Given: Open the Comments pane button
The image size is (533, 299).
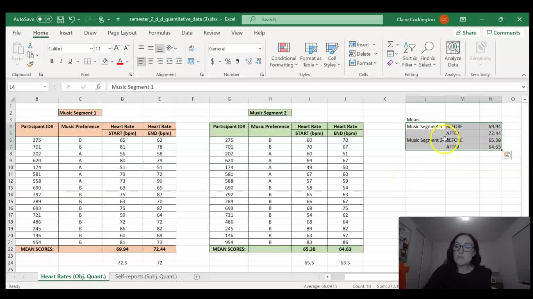Looking at the screenshot, I should click(503, 33).
